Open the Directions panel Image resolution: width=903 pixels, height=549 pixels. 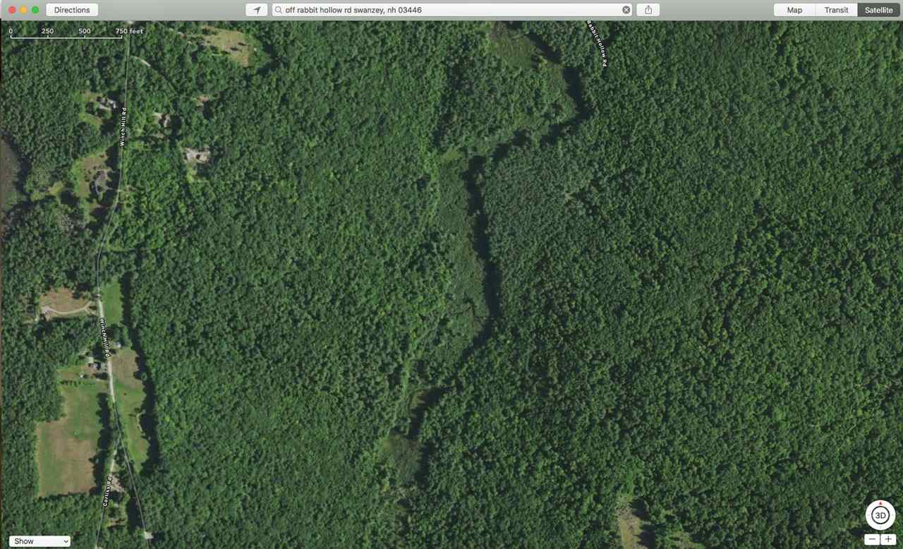click(72, 10)
